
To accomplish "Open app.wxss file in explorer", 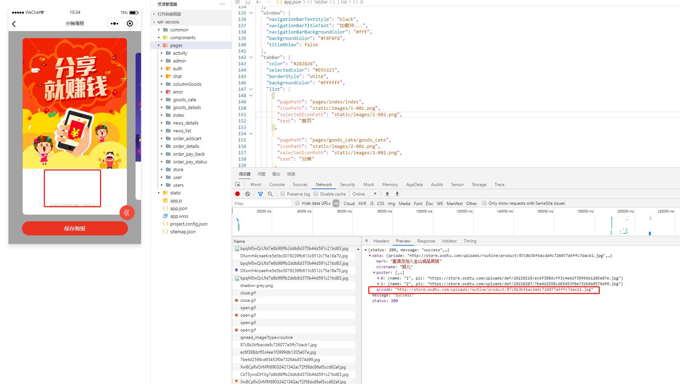I will [x=179, y=216].
